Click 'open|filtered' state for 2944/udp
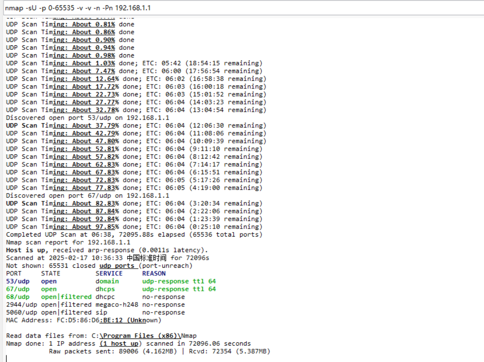 click(x=66, y=305)
